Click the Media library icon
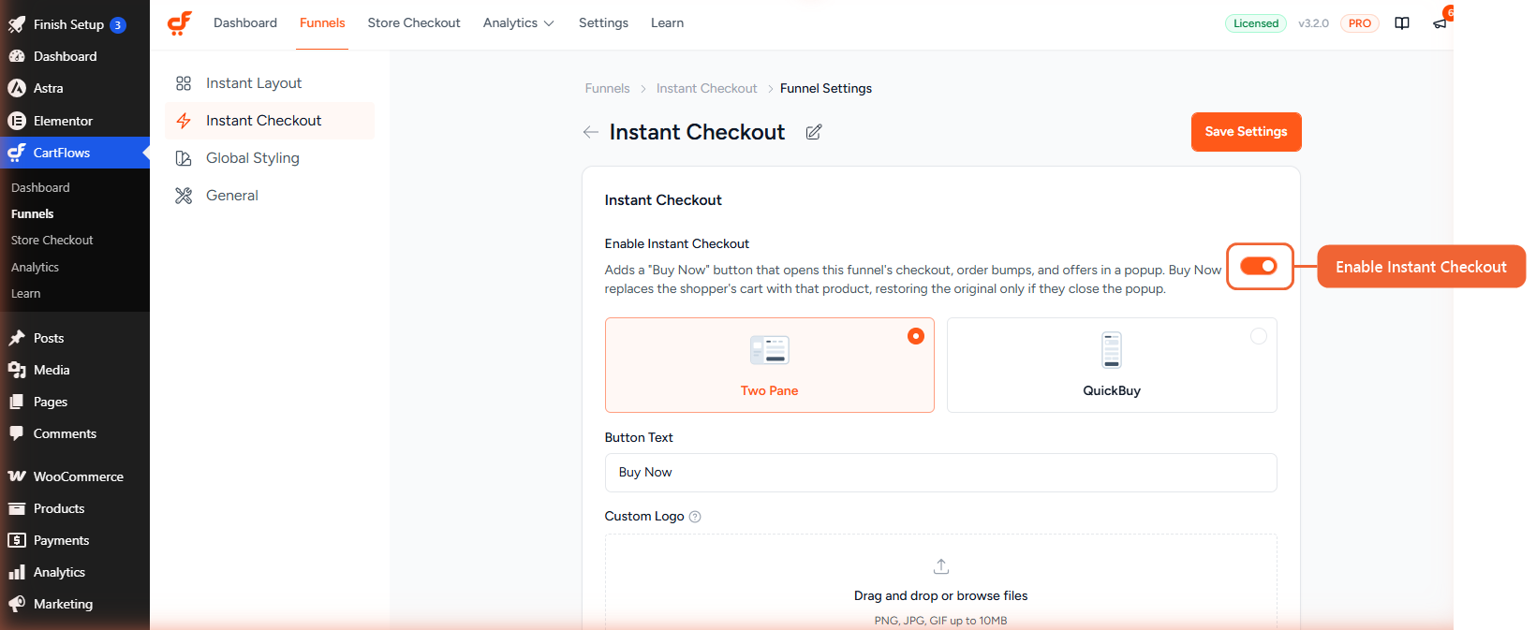The height and width of the screenshot is (630, 1536). pos(17,370)
